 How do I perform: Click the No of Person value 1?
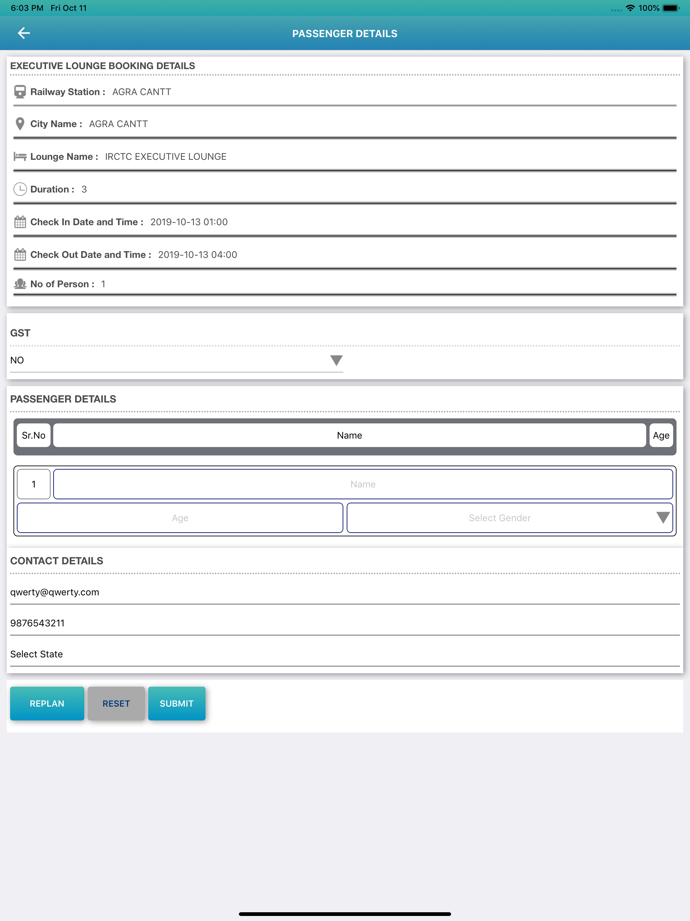click(x=103, y=284)
